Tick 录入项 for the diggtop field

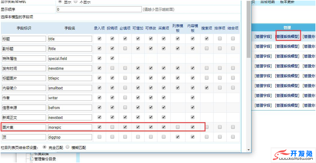point(99,137)
